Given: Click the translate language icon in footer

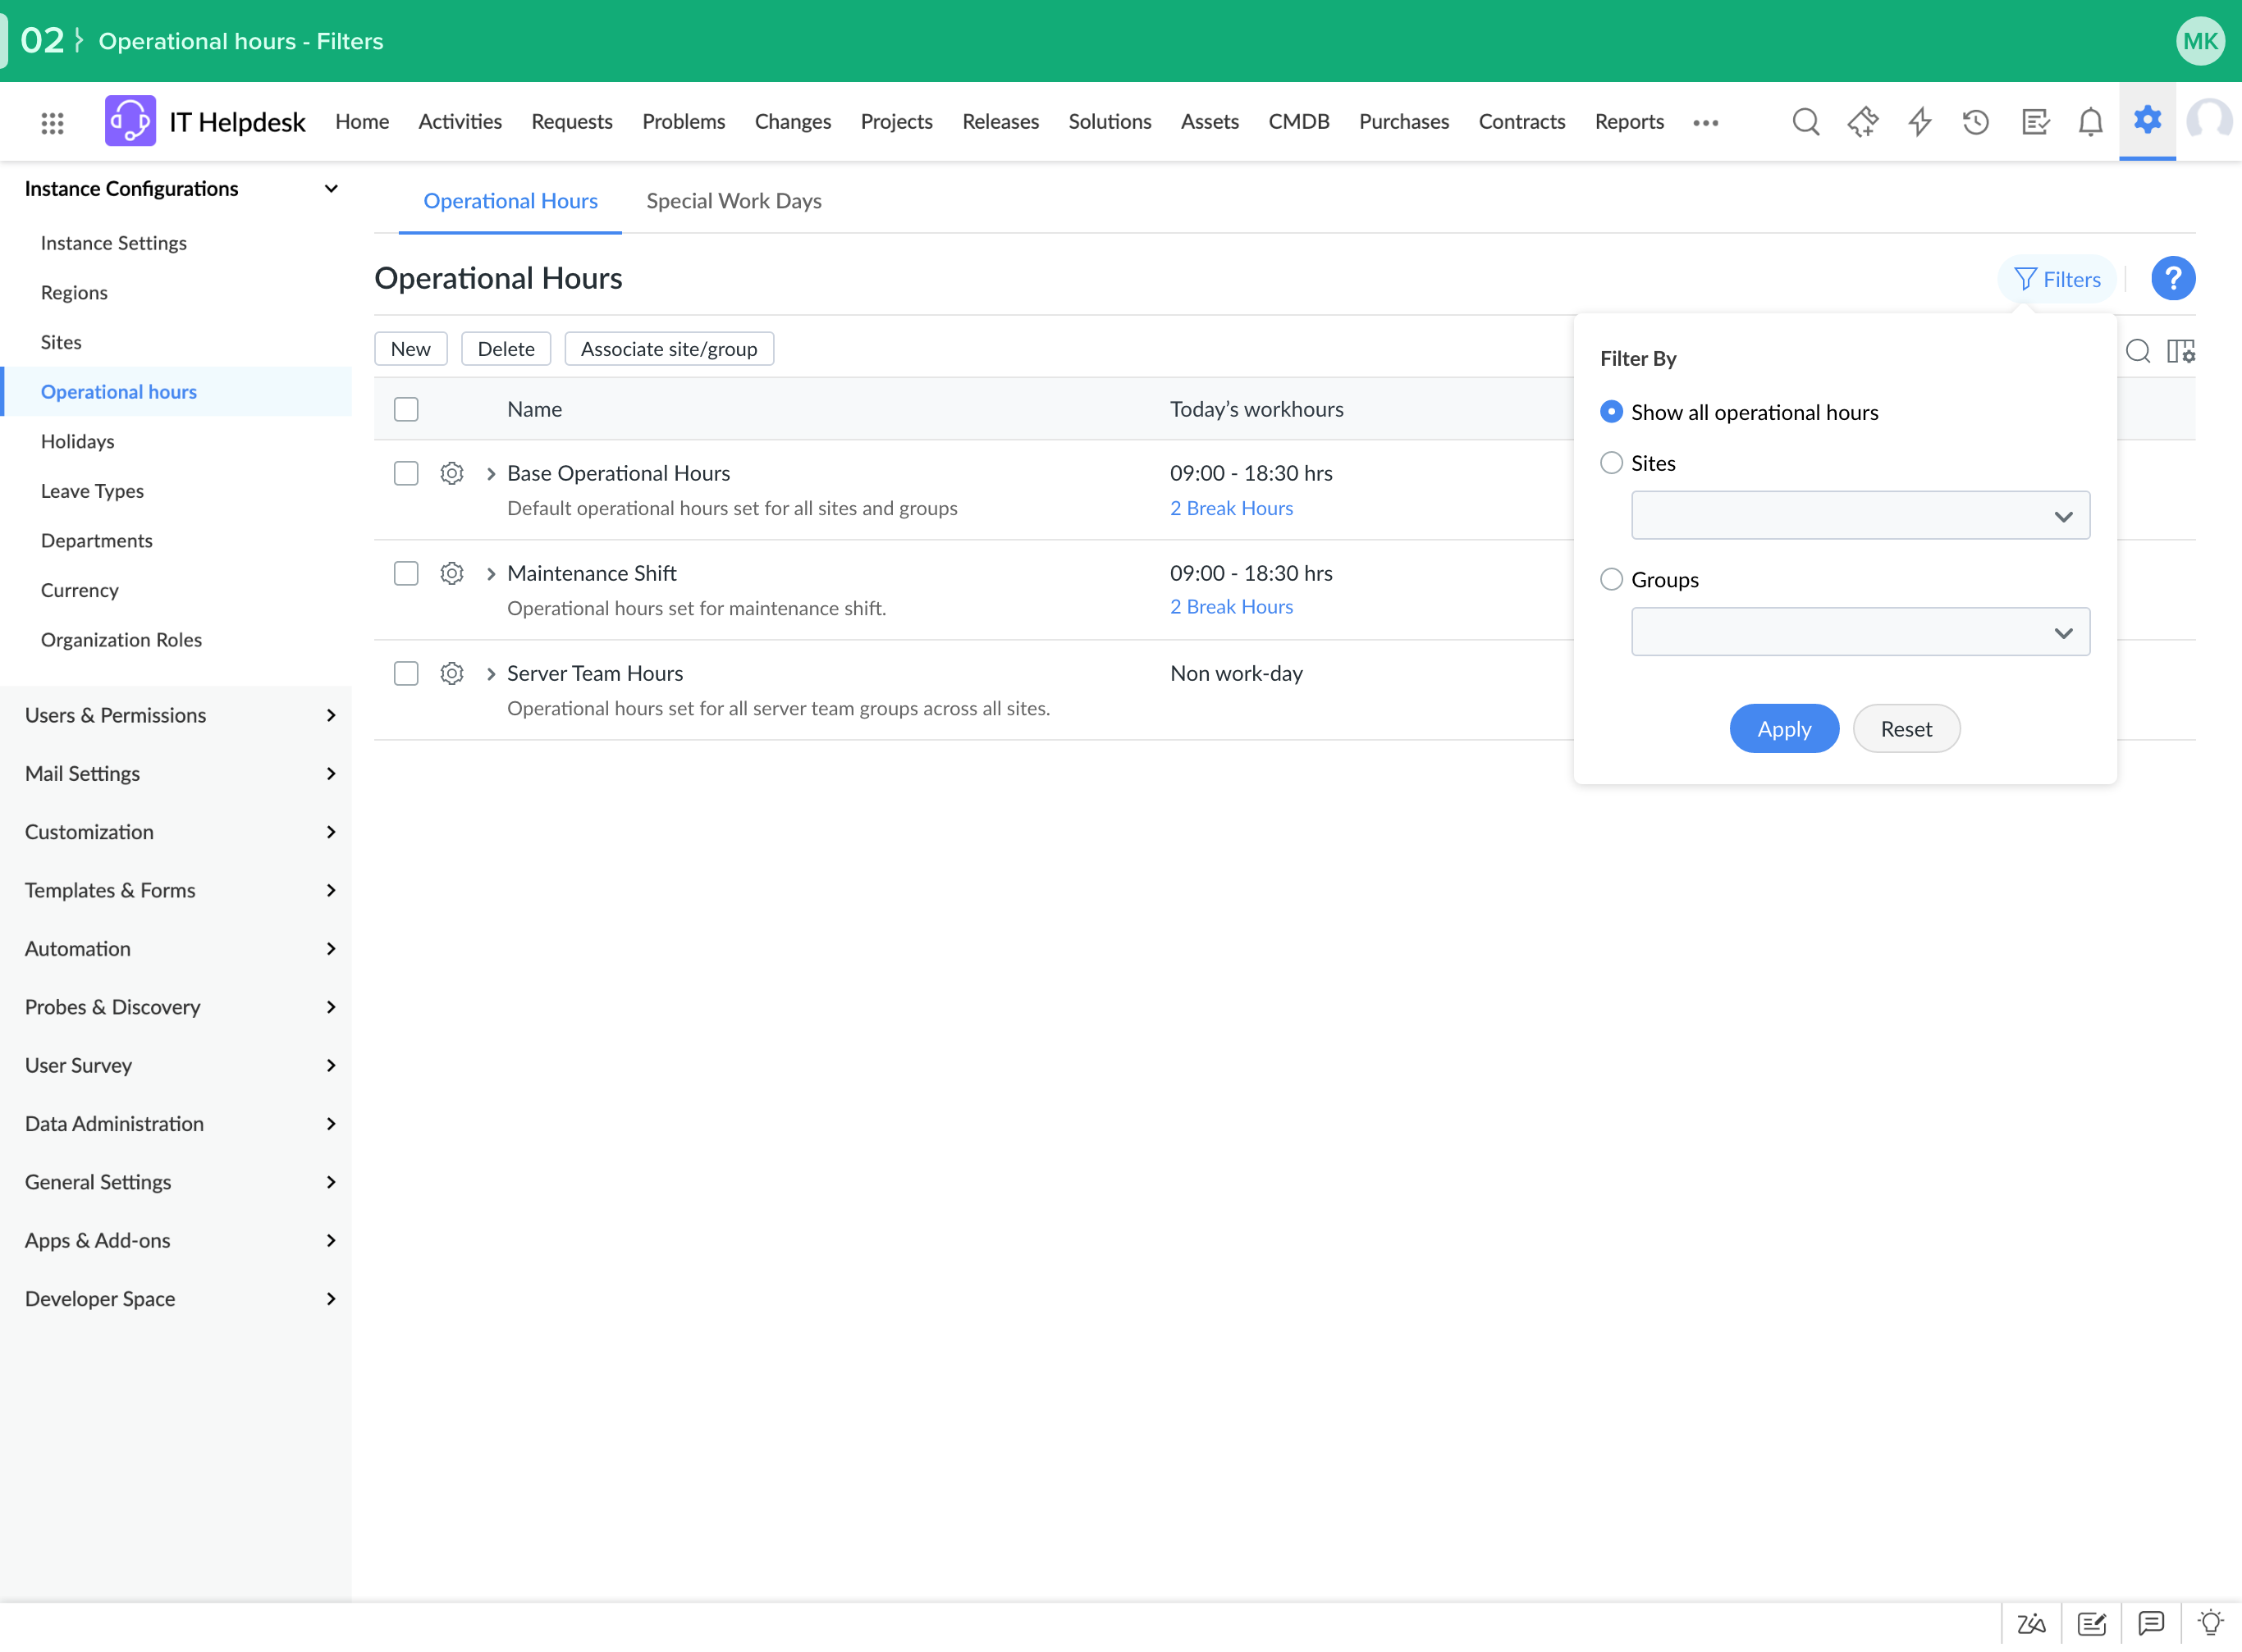Looking at the screenshot, I should (x=2030, y=1623).
